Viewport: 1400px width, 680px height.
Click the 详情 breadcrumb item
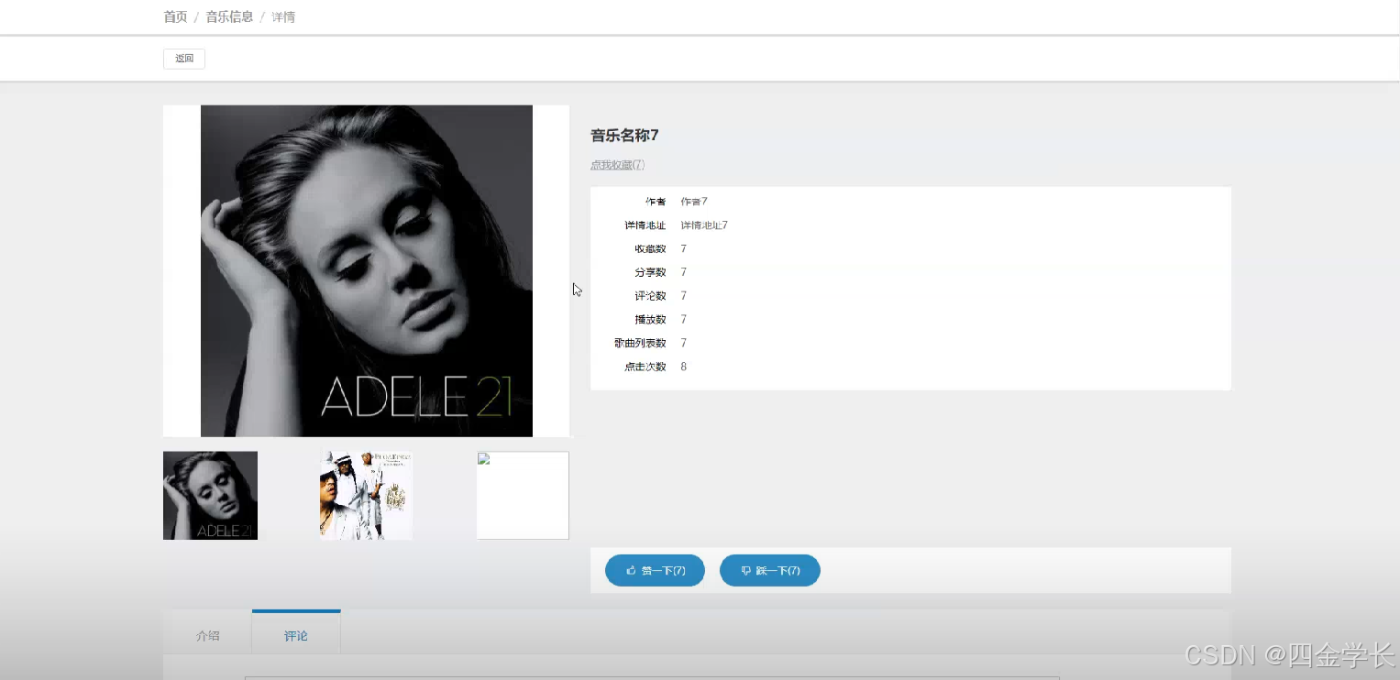pyautogui.click(x=283, y=16)
